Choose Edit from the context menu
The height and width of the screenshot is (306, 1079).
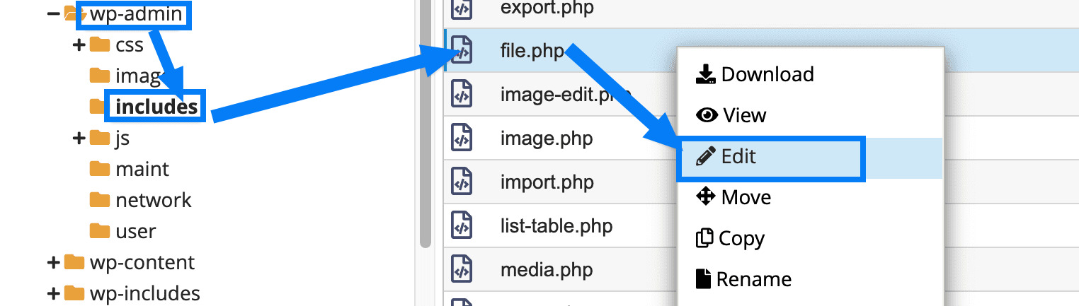[738, 157]
